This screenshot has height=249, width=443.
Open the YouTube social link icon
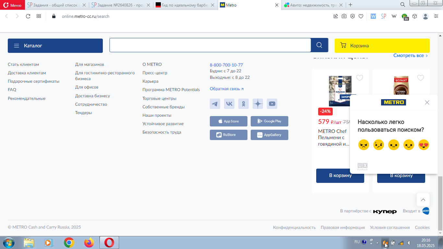272,104
